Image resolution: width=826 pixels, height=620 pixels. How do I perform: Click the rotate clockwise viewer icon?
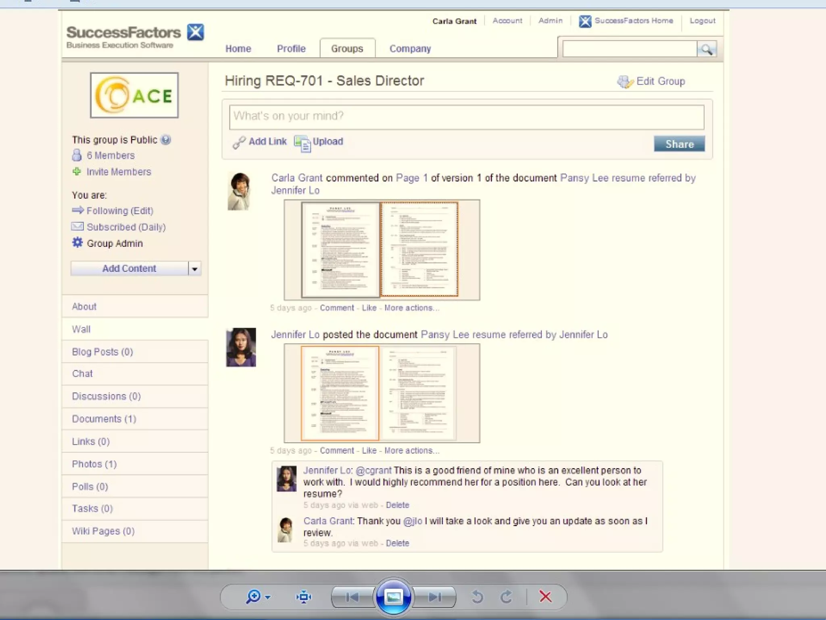(507, 597)
